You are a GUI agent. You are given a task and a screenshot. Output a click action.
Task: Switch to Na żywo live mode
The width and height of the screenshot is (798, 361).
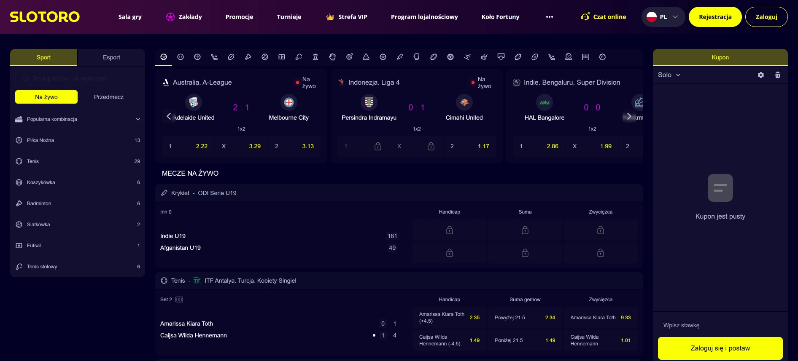[46, 97]
